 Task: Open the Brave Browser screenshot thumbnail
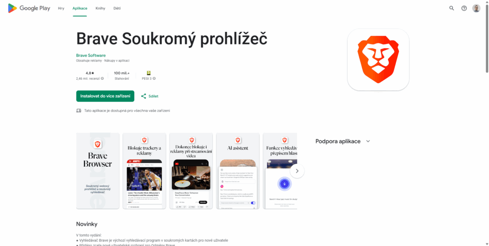[97, 171]
